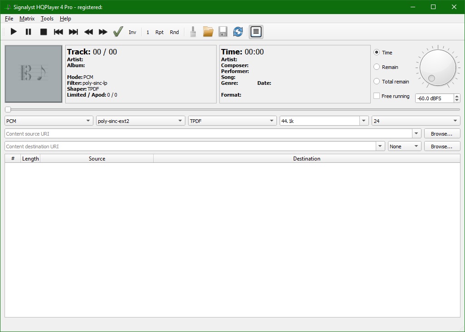Click the volume dial knob
This screenshot has width=465, height=332.
(438, 67)
